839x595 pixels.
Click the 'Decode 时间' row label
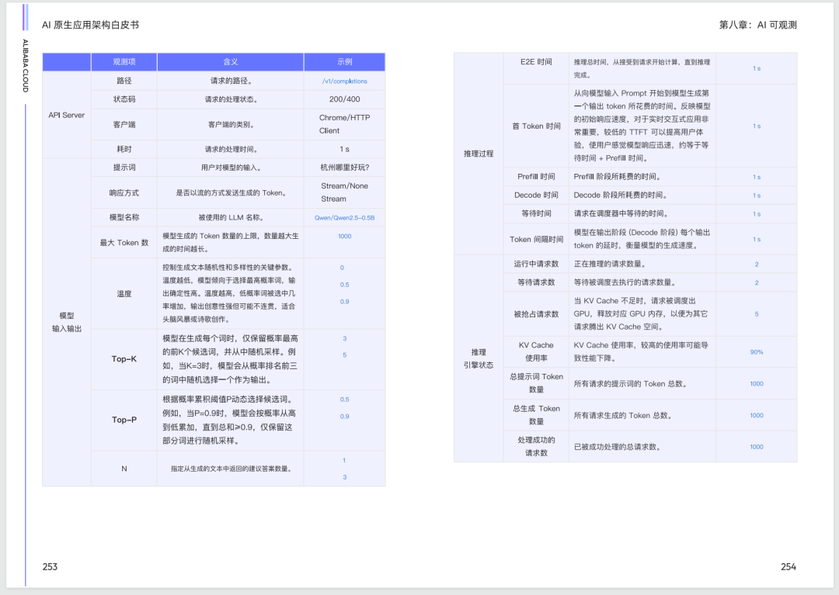[x=536, y=195]
